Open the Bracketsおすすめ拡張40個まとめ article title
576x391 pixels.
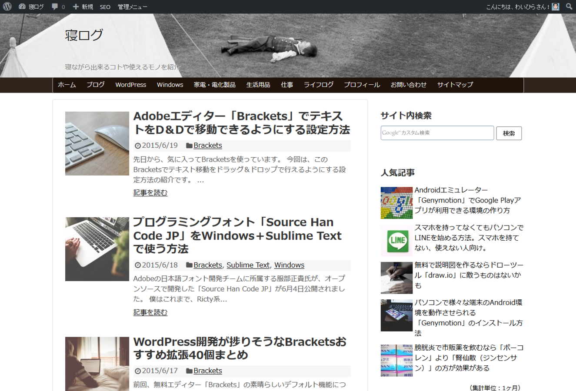pos(240,348)
